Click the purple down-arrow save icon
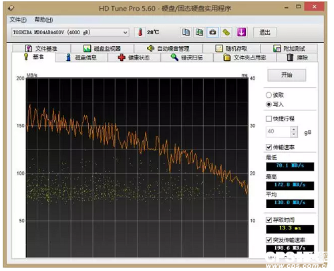Image resolution: width=334 pixels, height=271 pixels. (x=241, y=32)
